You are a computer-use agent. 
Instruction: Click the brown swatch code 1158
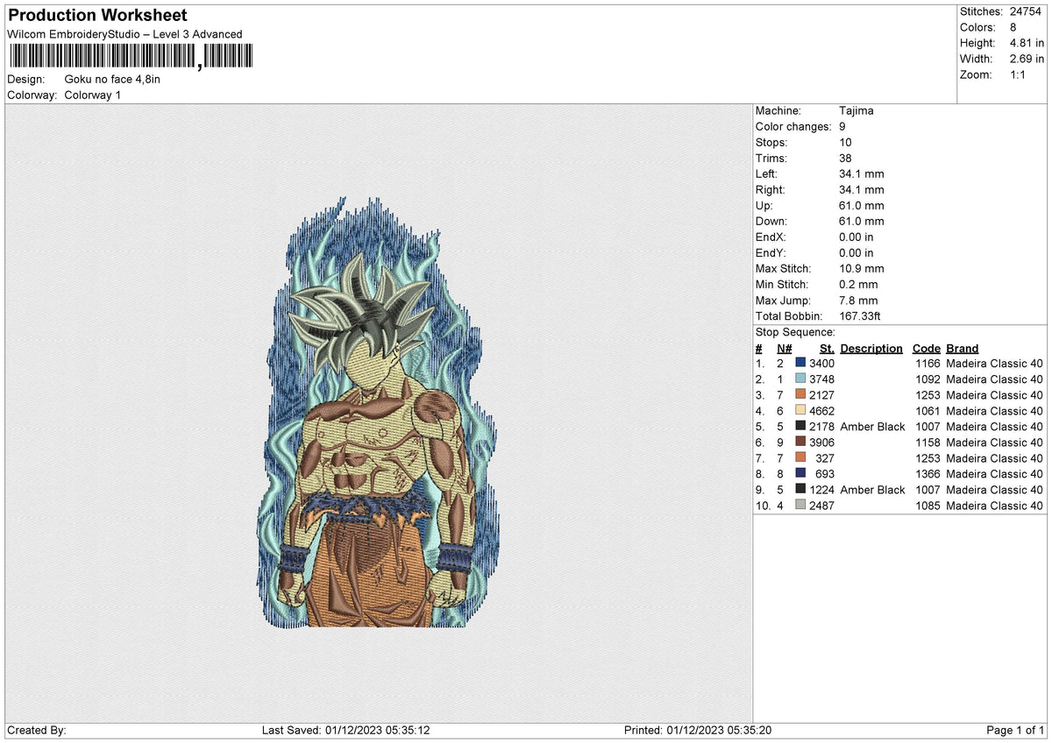click(800, 442)
